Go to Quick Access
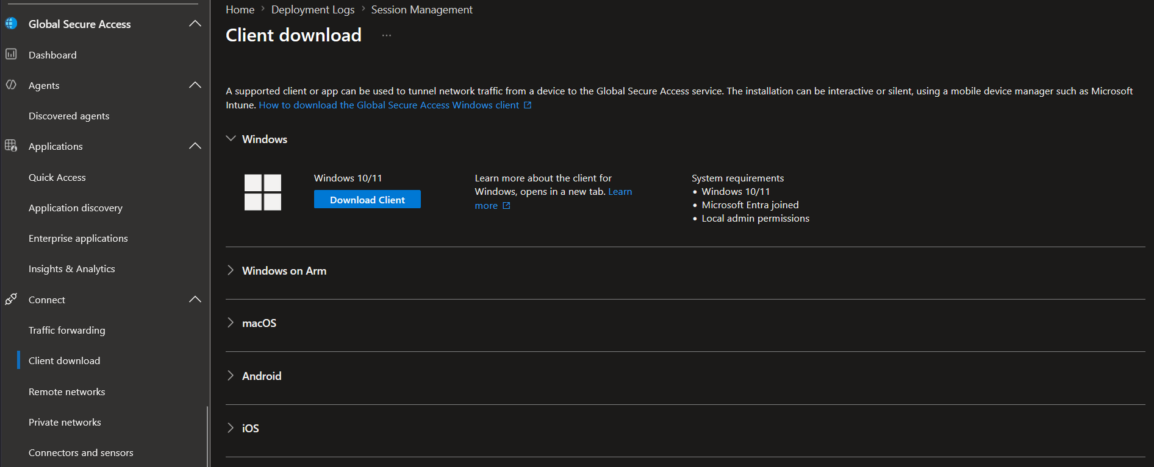The height and width of the screenshot is (467, 1154). point(57,177)
